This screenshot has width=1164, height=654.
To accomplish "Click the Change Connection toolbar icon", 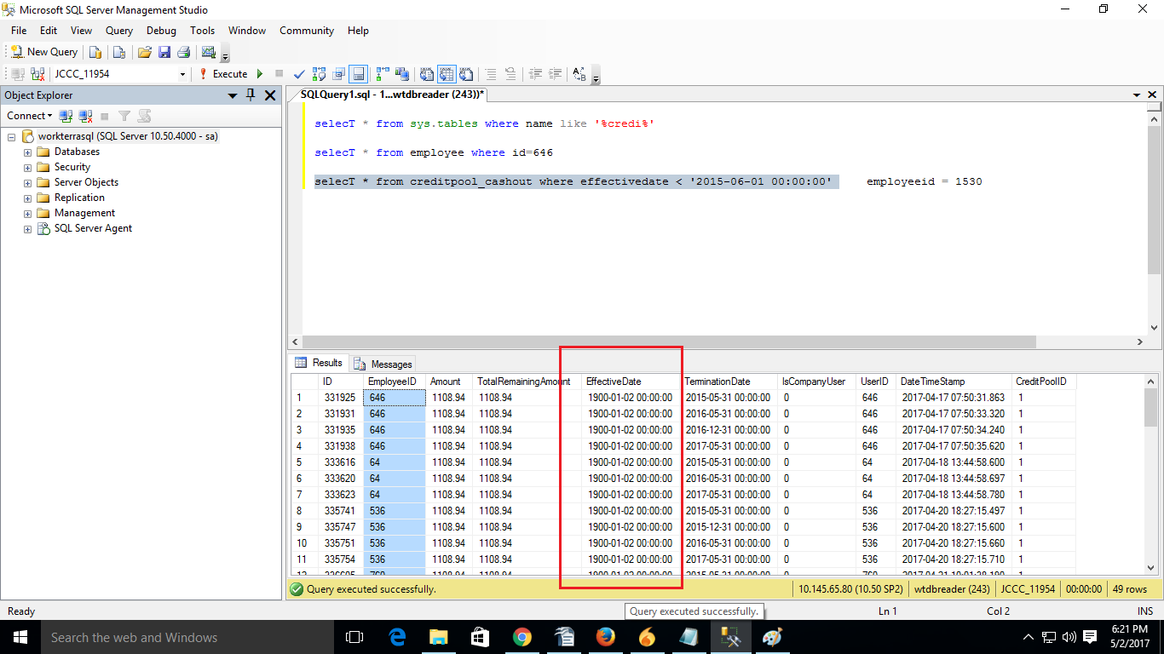I will [x=38, y=74].
